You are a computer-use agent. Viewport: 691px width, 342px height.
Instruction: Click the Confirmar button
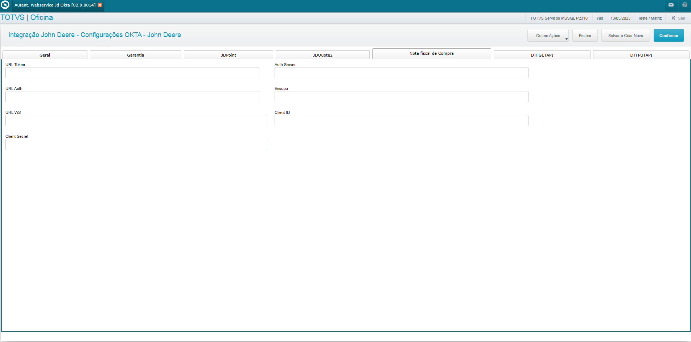[x=669, y=36]
